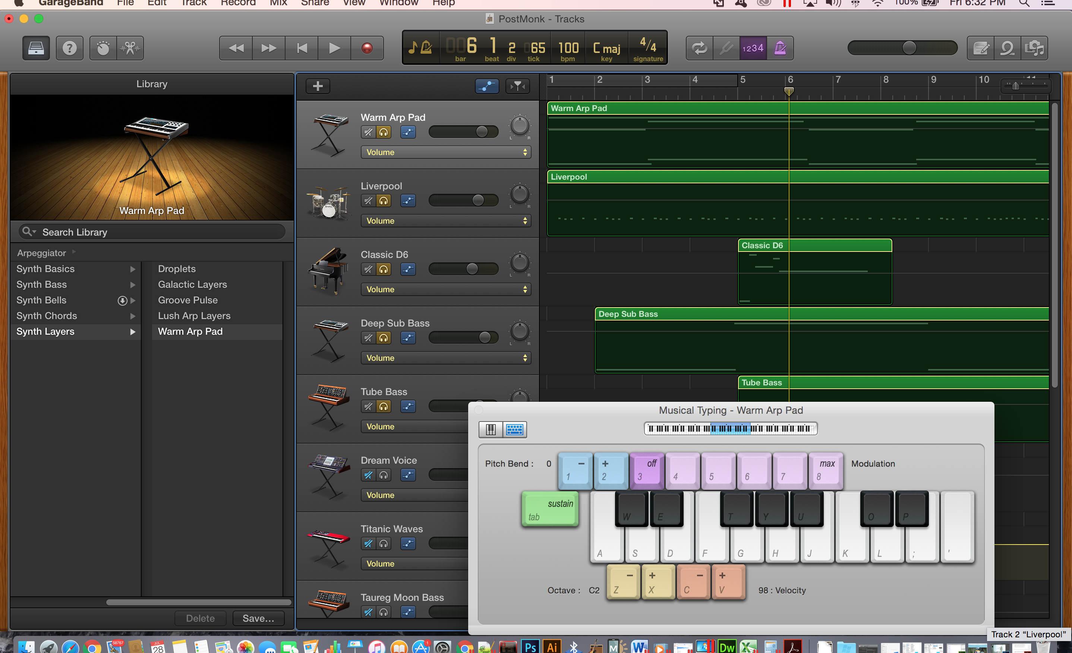Click the Save button in the Library
This screenshot has width=1072, height=653.
click(258, 618)
